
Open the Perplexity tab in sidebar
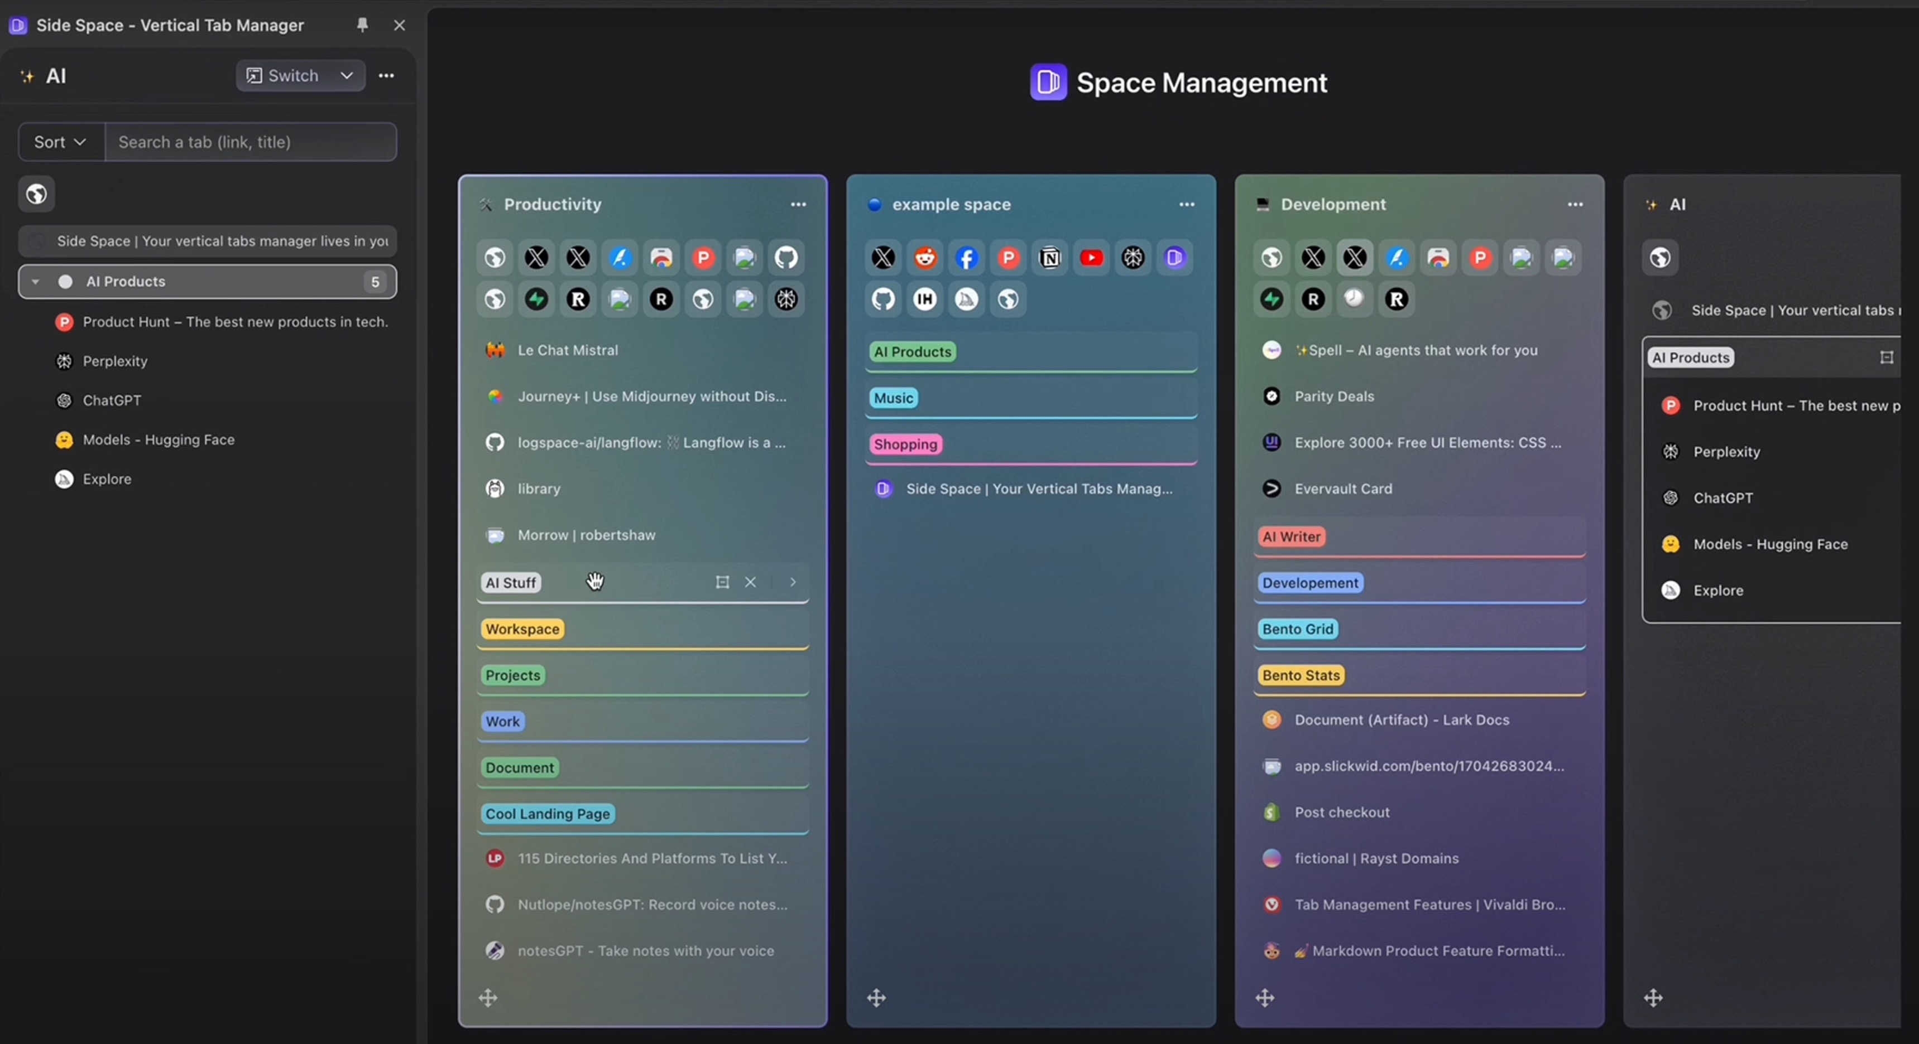click(115, 361)
